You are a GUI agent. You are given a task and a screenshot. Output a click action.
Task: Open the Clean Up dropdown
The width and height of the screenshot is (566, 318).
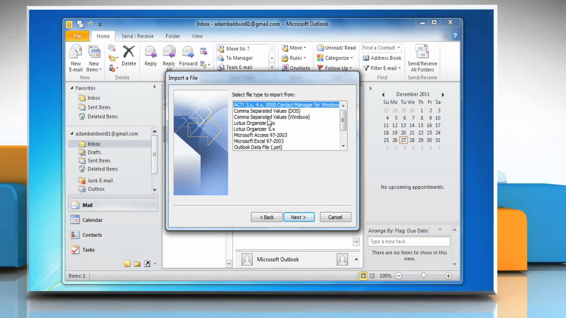113,58
